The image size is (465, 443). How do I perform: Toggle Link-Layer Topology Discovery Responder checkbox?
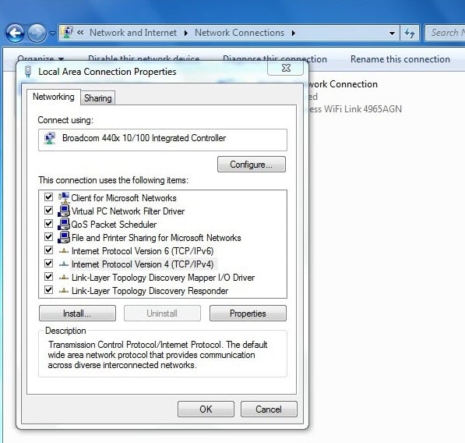pos(48,290)
